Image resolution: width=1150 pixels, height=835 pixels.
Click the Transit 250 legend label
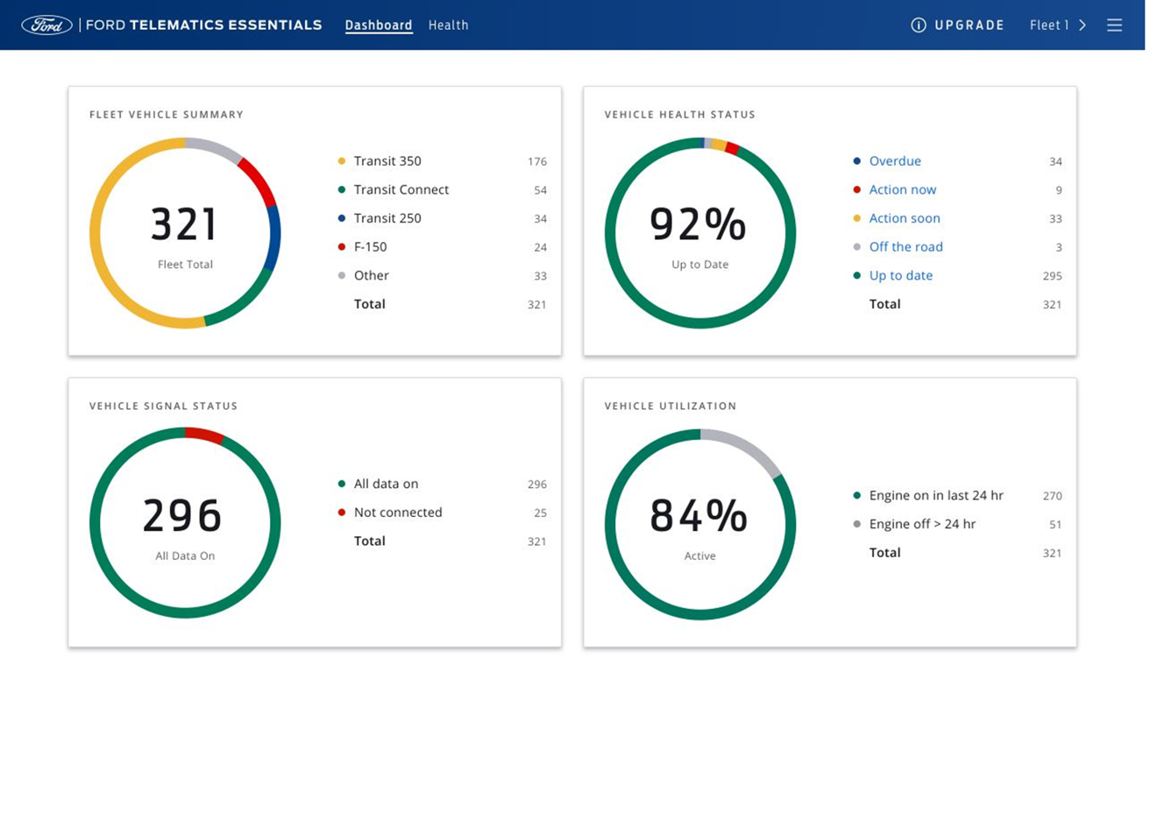point(387,218)
